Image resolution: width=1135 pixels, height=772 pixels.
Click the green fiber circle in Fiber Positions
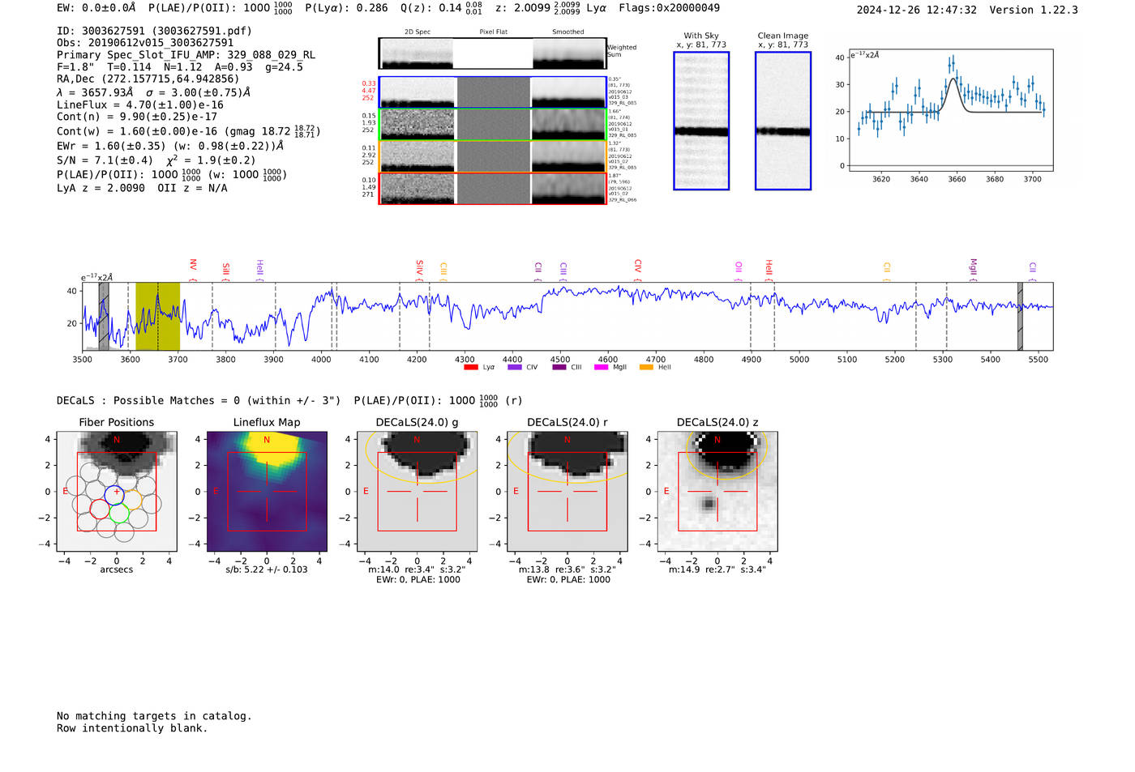pyautogui.click(x=119, y=513)
